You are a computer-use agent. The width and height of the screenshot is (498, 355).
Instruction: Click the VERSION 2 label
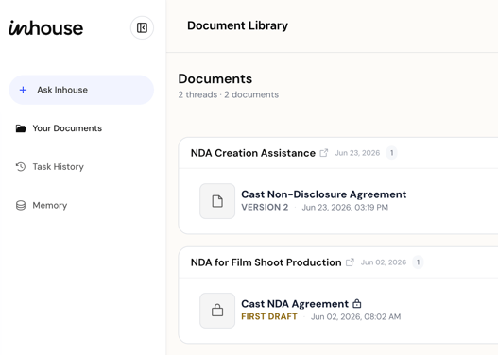tap(265, 207)
